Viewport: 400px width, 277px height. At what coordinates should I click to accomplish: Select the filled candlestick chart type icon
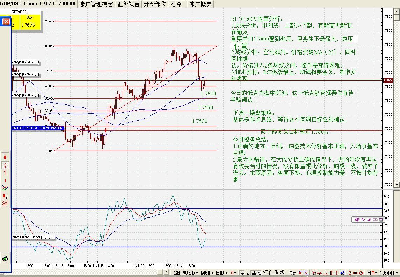pos(5,157)
